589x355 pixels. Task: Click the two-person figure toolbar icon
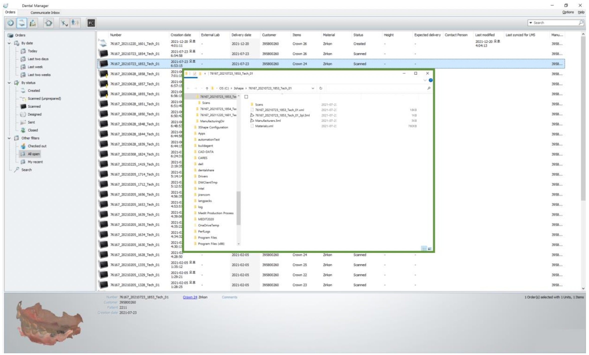coord(75,23)
